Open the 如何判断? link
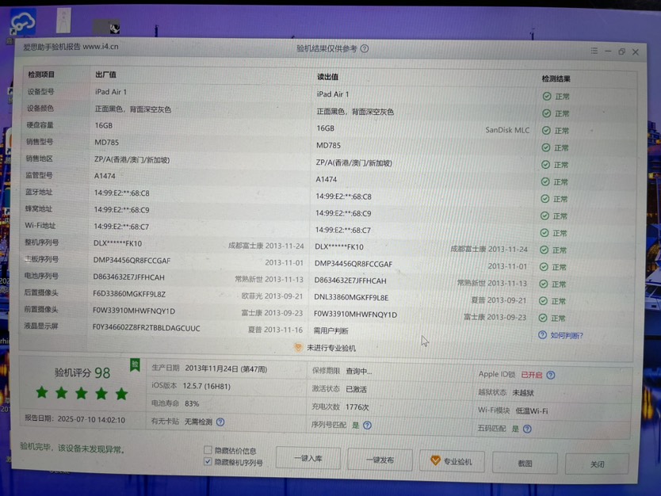Viewport: 661px width, 496px height. click(567, 336)
